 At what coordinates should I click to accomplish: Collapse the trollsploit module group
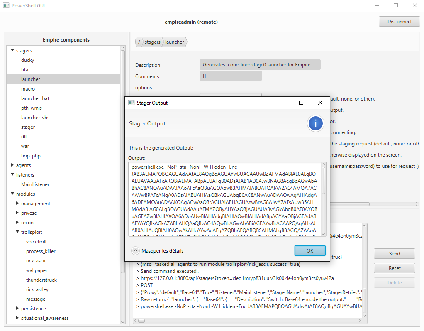[17, 232]
